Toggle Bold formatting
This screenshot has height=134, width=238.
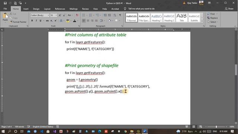tap(32, 20)
